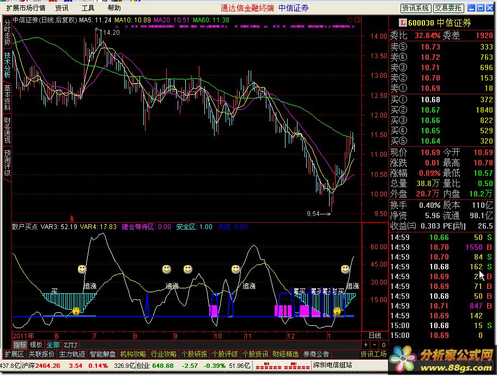
Task: Open the 资讯 menu
Action: [x=62, y=8]
